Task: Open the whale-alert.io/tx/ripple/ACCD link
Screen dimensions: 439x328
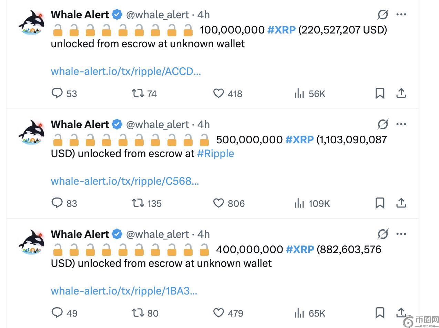Action: click(126, 71)
